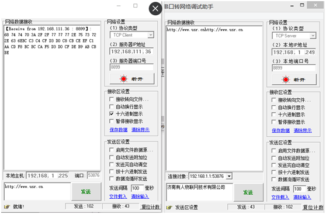Click the red disconnect icon in left window
The image size is (326, 214).
pyautogui.click(x=123, y=79)
